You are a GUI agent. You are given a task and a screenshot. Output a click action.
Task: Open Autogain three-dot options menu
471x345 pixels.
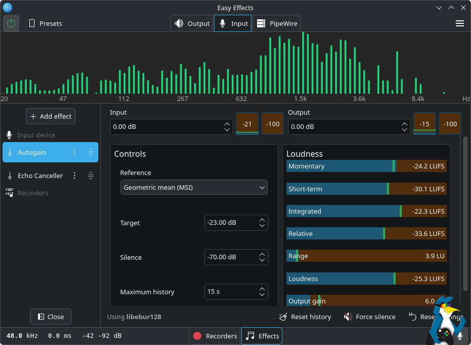tap(75, 152)
